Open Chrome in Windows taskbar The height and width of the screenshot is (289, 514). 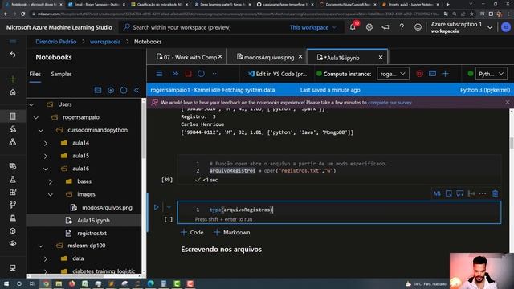pyautogui.click(x=46, y=283)
